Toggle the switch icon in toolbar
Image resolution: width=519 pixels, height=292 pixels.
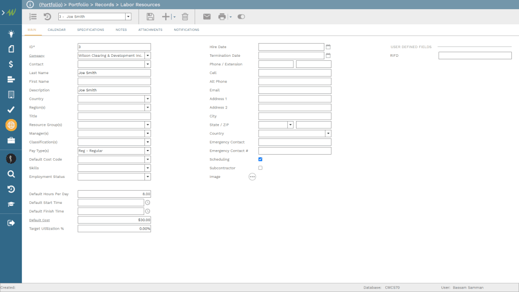pyautogui.click(x=241, y=17)
